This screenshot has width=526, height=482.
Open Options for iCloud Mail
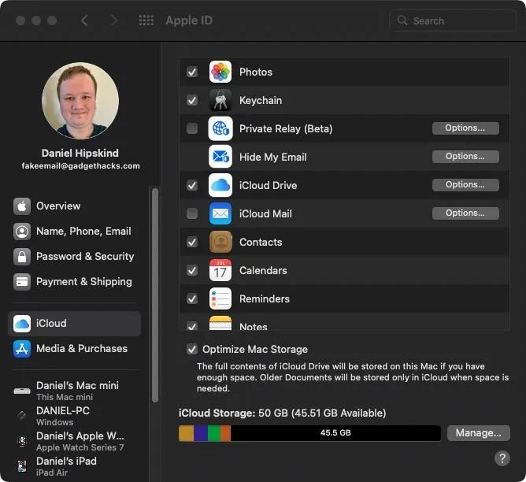click(x=465, y=213)
